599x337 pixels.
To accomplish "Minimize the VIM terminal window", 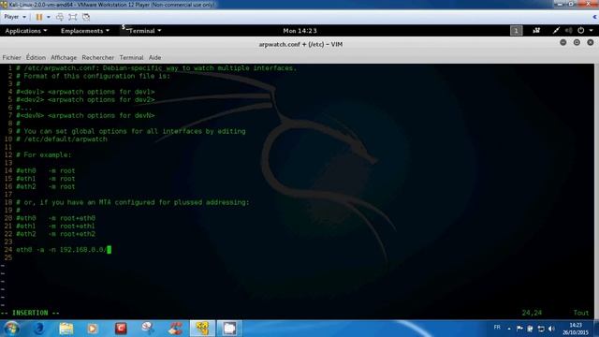I will pyautogui.click(x=563, y=42).
